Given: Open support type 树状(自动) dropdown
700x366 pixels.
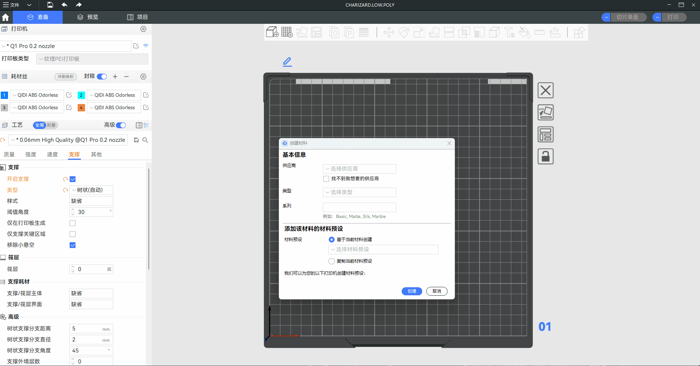Looking at the screenshot, I should coord(91,190).
